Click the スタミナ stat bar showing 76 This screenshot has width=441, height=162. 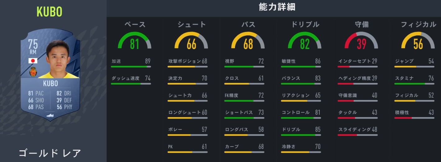(414, 83)
